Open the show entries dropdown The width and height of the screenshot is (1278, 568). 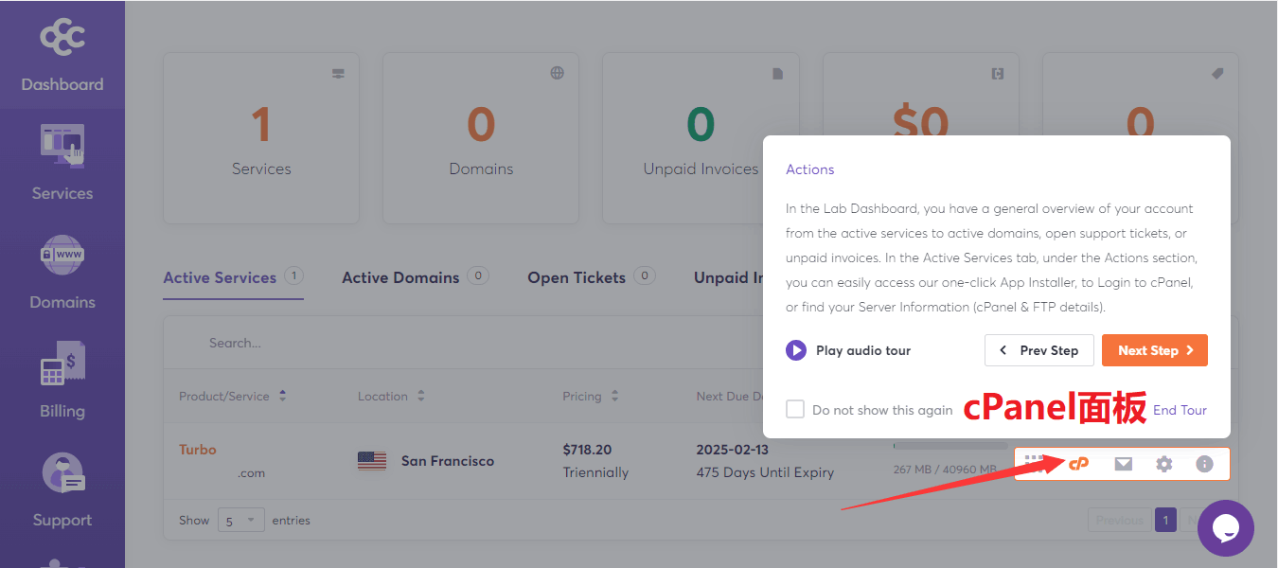(241, 520)
